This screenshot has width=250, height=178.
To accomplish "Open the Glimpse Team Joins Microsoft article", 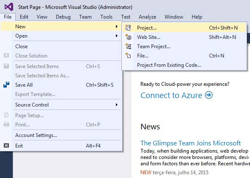I will [190, 143].
